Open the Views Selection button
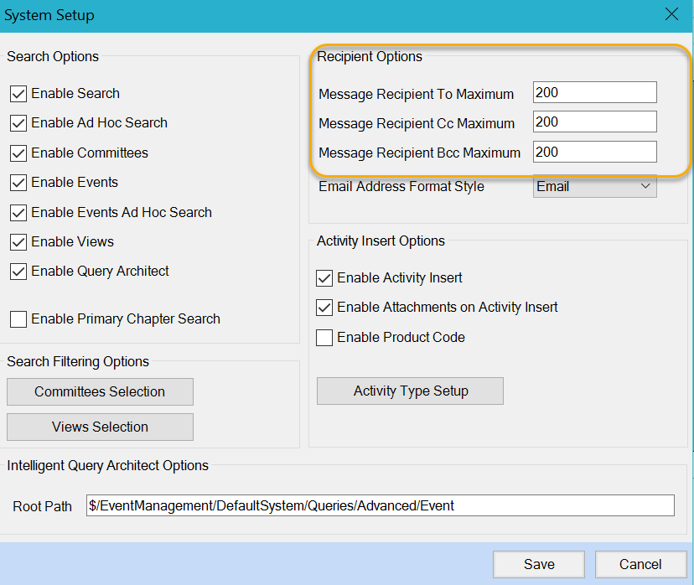Viewport: 694px width, 585px height. [x=100, y=427]
